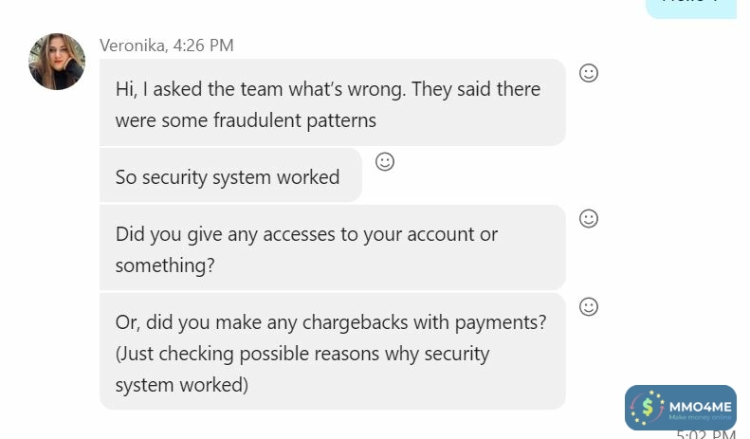
Task: Click the smiley beside the chargebacks message
Action: [x=588, y=307]
